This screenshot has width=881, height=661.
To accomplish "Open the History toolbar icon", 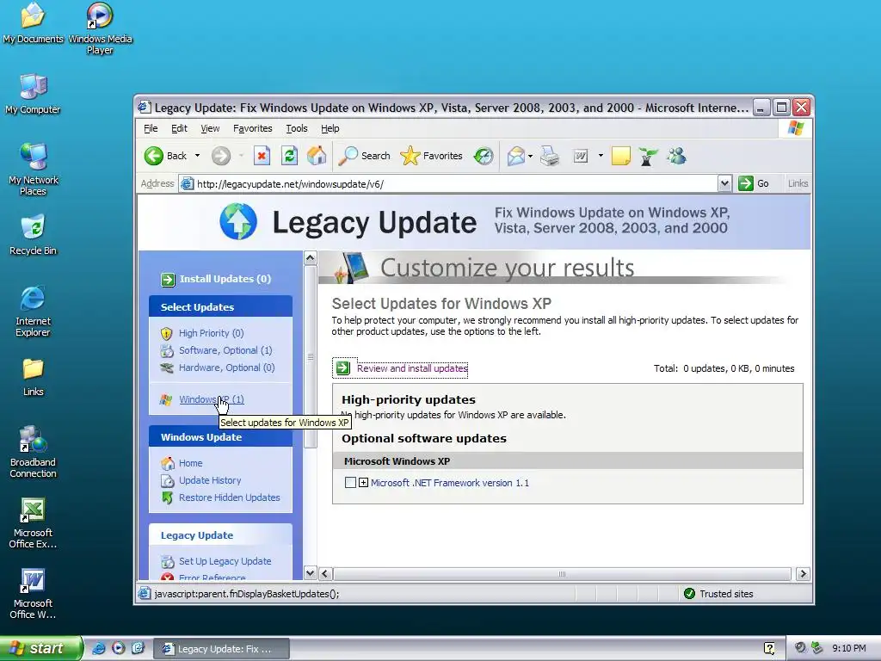I will (484, 156).
